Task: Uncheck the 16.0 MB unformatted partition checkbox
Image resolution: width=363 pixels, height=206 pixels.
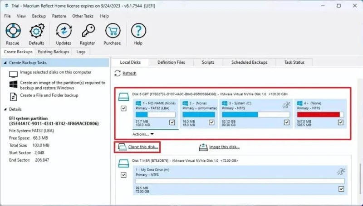Action: point(211,122)
